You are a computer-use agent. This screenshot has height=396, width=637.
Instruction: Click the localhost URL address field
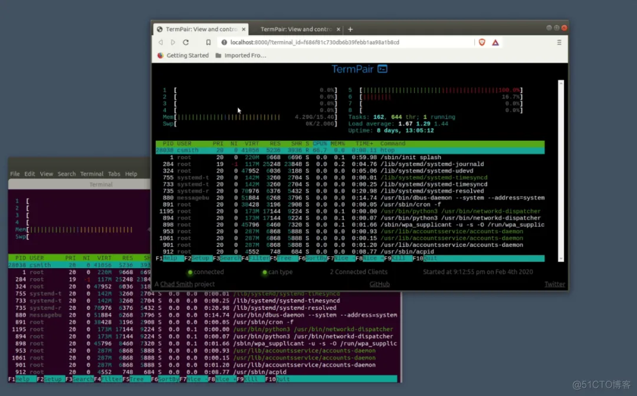314,42
